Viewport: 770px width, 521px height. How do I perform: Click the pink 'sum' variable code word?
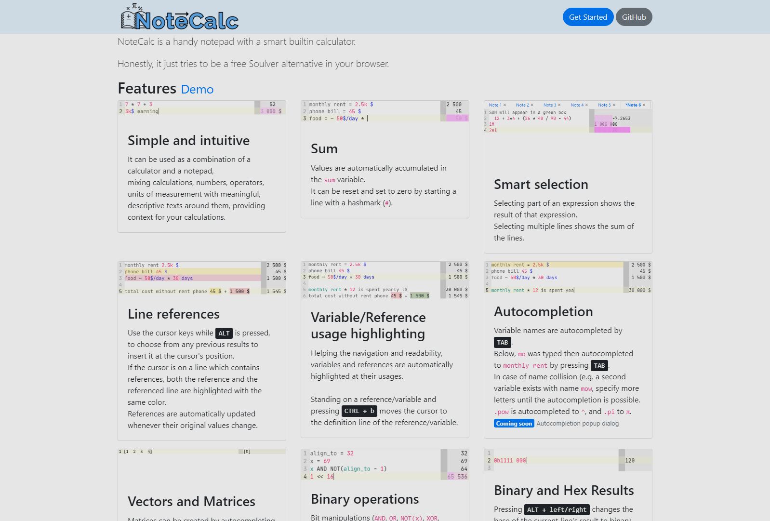click(x=330, y=180)
